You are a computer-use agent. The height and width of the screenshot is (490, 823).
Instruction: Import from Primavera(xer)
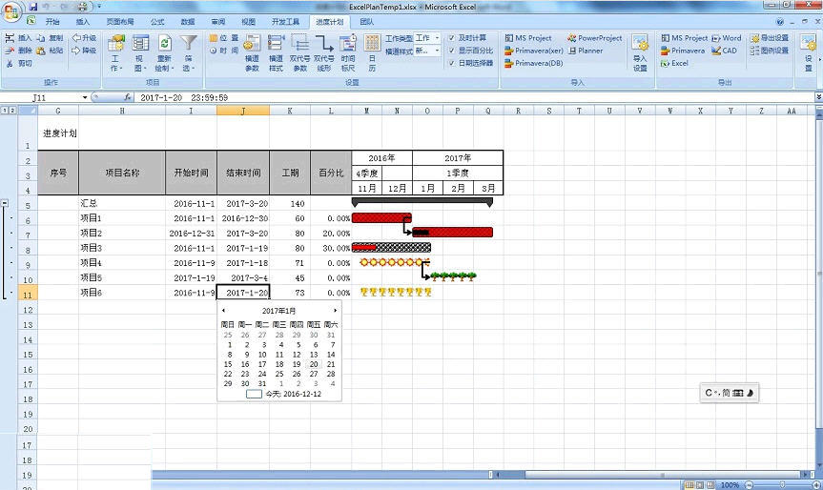click(534, 51)
